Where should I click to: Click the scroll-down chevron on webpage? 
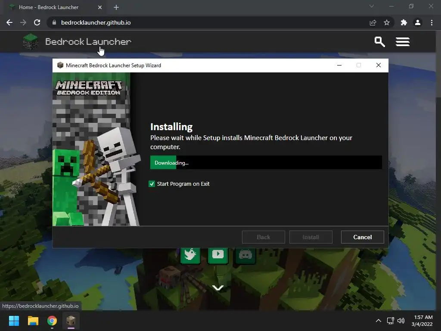point(218,287)
